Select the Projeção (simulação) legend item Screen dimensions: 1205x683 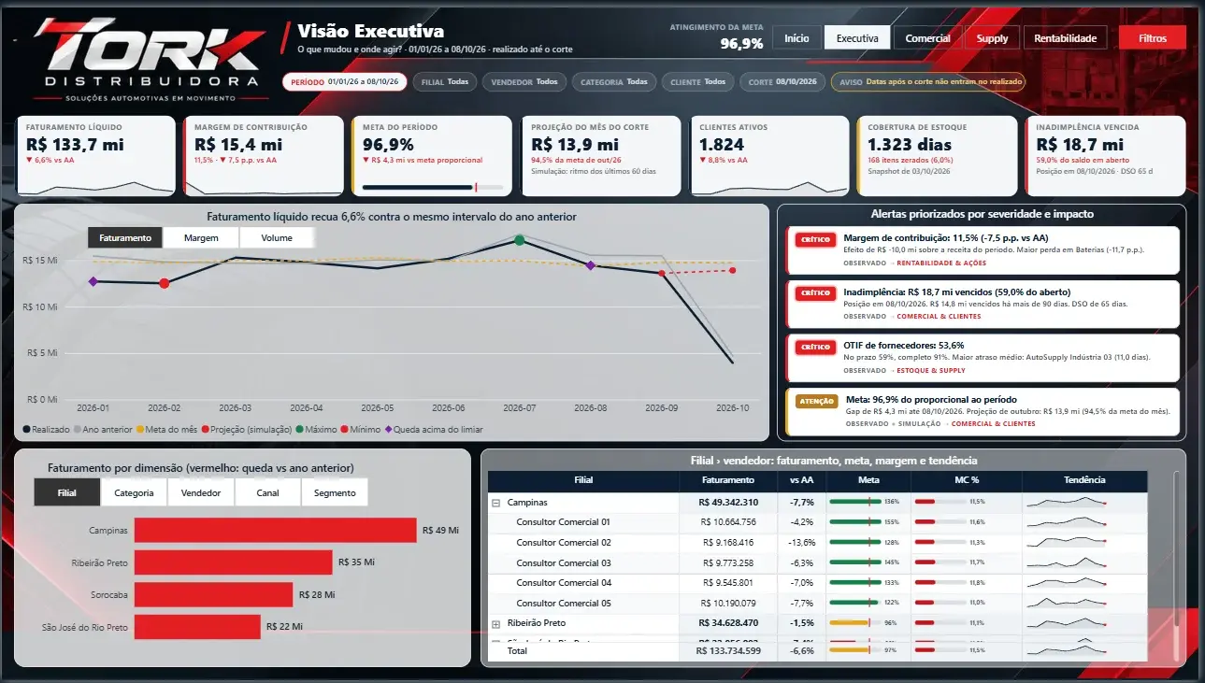(x=247, y=430)
